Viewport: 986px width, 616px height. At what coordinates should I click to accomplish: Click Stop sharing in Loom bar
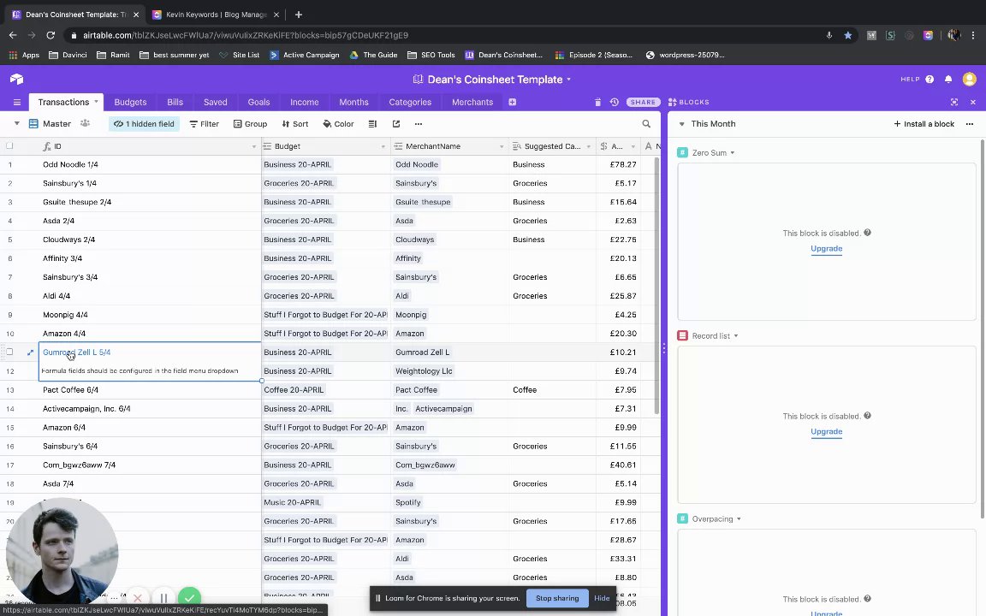click(557, 598)
